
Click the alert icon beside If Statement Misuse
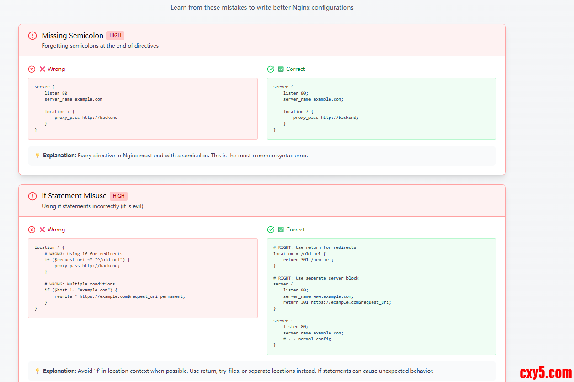32,196
